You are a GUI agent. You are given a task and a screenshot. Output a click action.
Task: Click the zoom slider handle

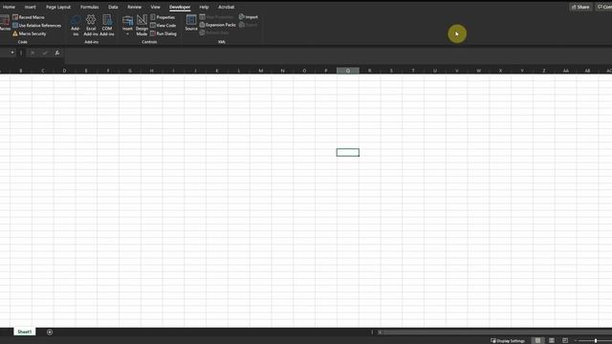(596, 340)
